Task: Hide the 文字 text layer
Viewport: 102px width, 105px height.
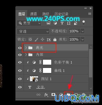Action: click(20, 87)
